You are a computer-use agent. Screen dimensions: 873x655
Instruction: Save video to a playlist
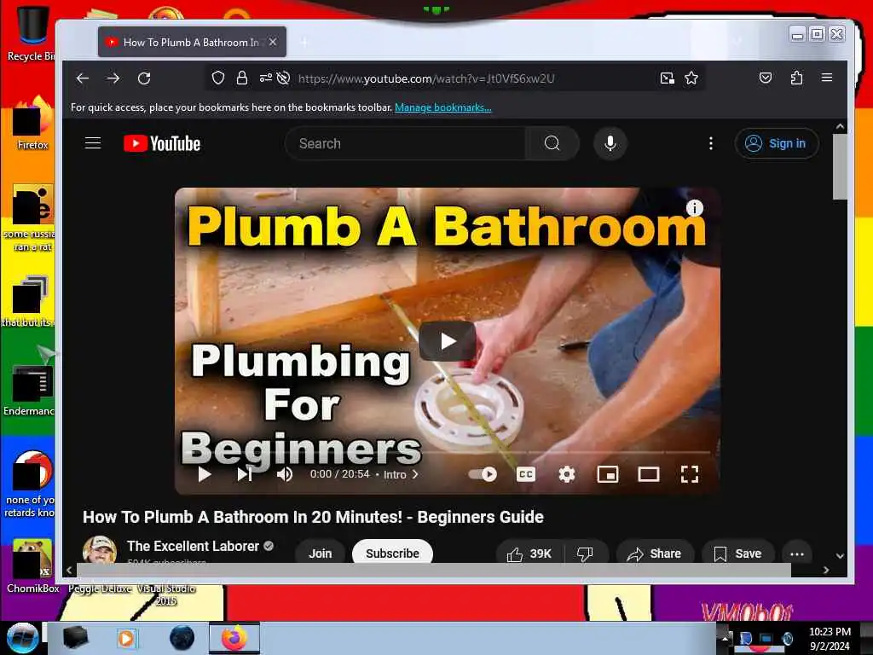click(737, 554)
